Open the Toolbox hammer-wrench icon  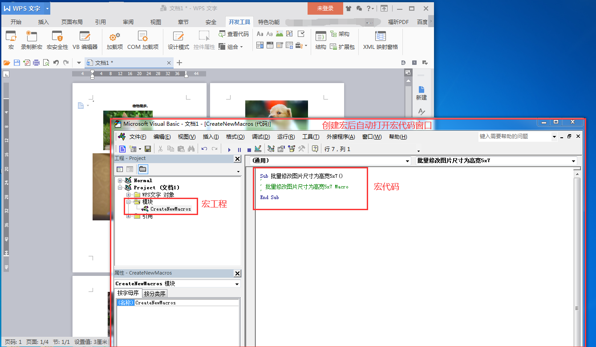coord(301,149)
